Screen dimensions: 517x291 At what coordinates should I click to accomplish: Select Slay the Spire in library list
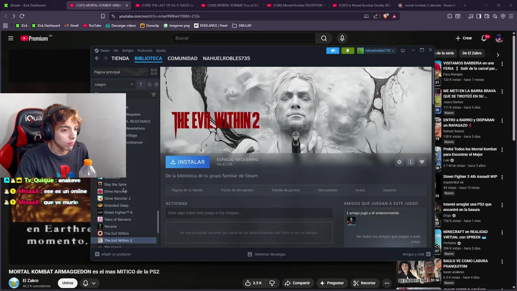coord(115,184)
